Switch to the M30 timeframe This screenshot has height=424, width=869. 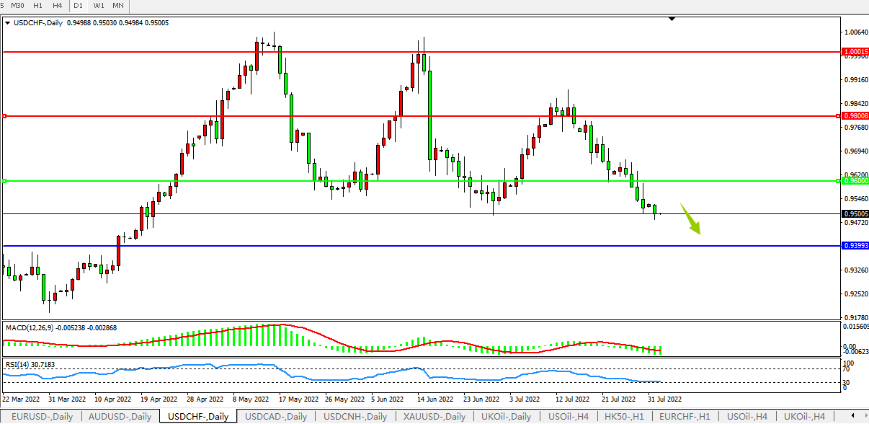18,6
